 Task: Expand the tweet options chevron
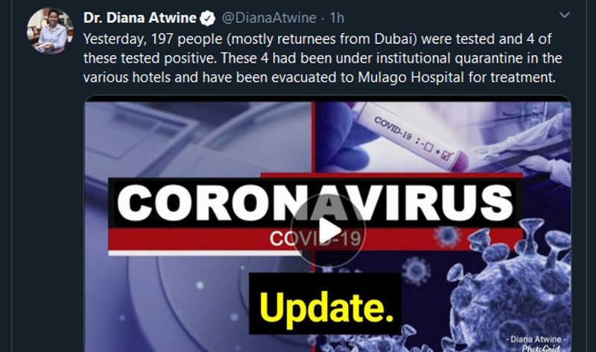coord(565,15)
